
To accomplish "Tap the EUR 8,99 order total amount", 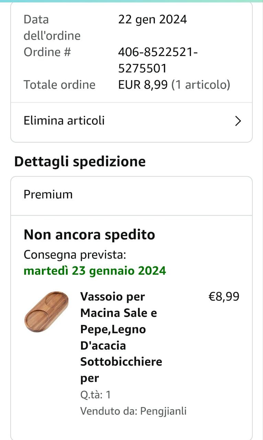I will (x=144, y=85).
